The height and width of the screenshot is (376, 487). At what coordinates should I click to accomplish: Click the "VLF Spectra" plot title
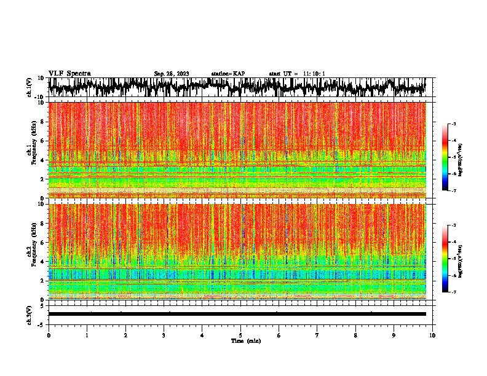pyautogui.click(x=69, y=74)
